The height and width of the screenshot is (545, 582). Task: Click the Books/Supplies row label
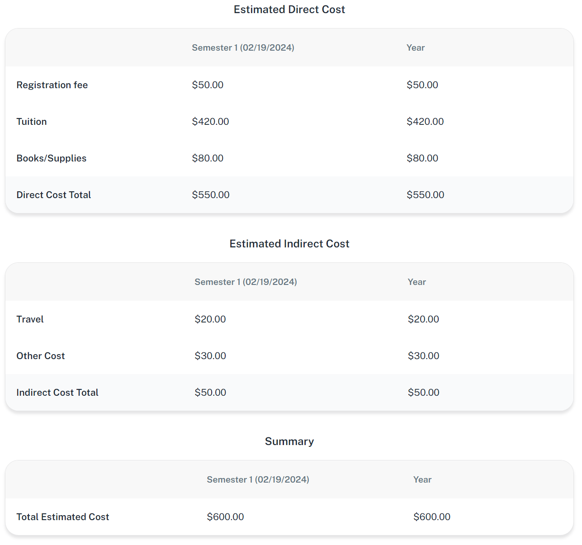click(x=51, y=158)
